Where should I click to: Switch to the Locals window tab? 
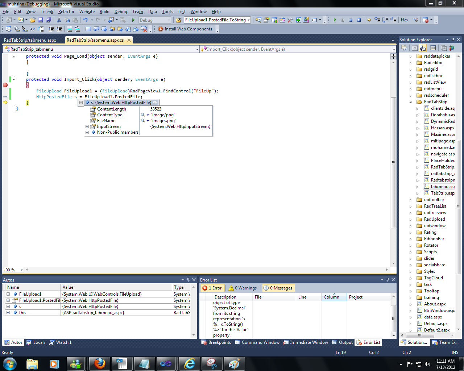[36, 342]
